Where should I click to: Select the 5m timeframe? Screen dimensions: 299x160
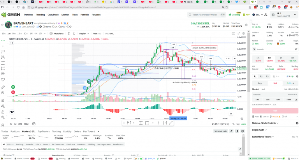pyautogui.click(x=14, y=34)
